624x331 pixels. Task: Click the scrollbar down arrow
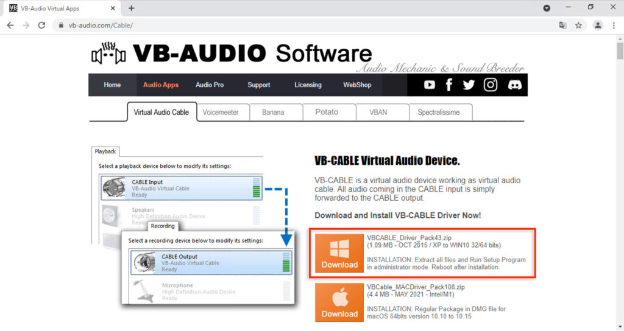click(620, 327)
